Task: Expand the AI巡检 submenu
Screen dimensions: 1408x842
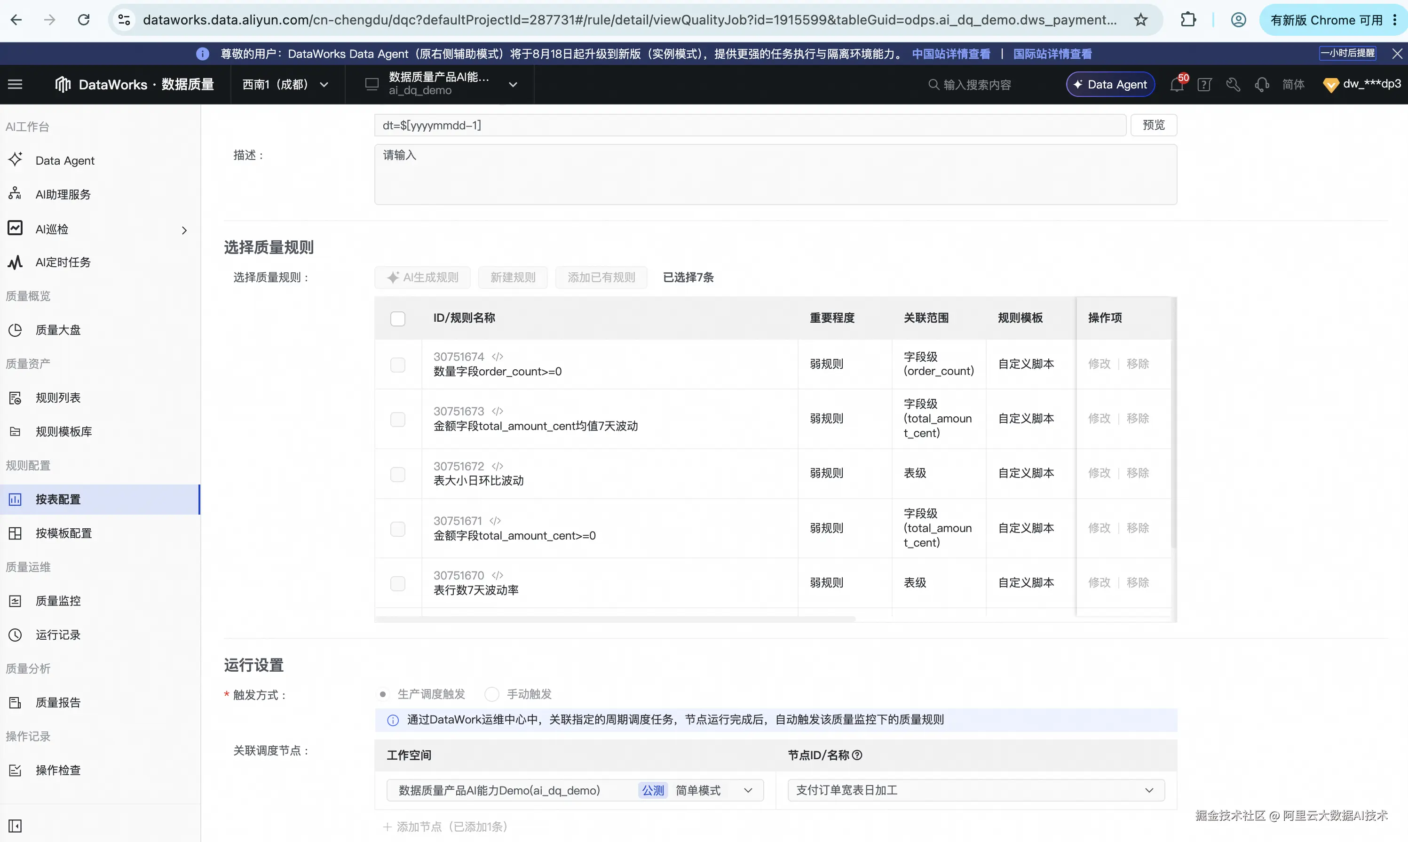Action: coord(184,230)
